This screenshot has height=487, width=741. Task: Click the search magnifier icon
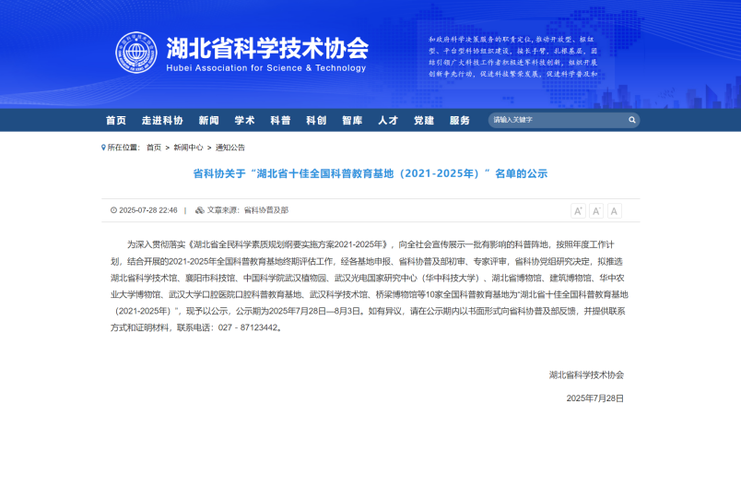click(x=632, y=120)
